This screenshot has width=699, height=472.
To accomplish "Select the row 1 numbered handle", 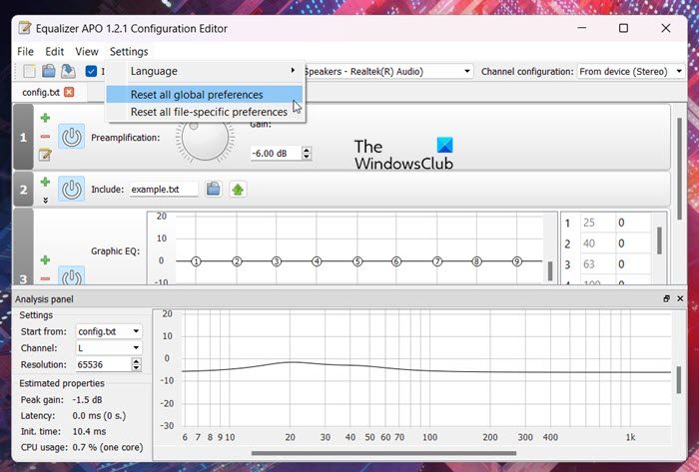I will click(23, 137).
